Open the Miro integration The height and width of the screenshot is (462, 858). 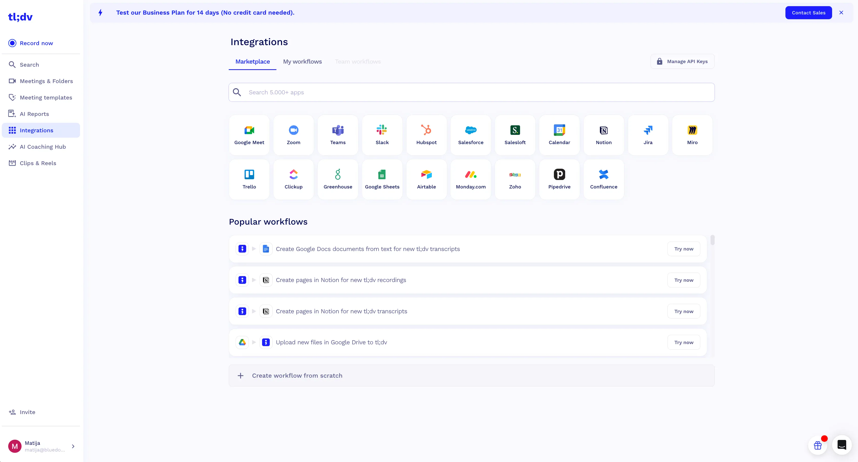(692, 135)
